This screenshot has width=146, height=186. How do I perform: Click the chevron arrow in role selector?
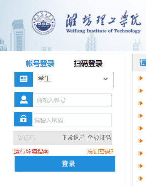[106, 79]
